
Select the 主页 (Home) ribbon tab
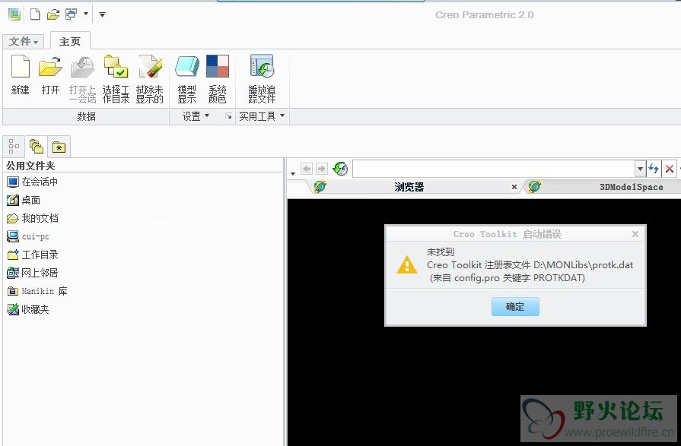(70, 41)
